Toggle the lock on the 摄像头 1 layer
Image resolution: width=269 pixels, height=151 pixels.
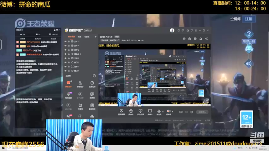tap(69, 54)
